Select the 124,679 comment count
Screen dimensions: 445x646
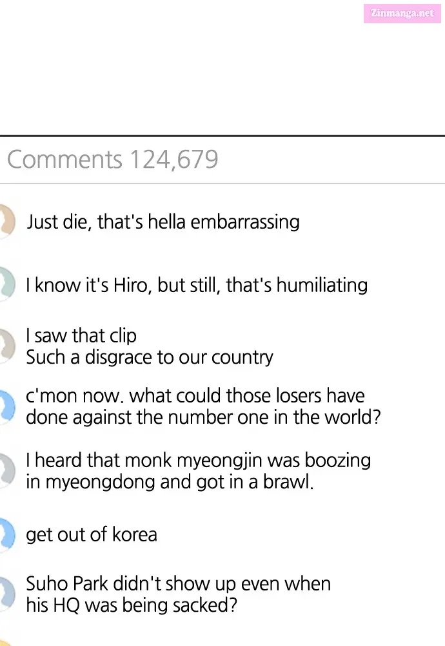[x=174, y=160]
